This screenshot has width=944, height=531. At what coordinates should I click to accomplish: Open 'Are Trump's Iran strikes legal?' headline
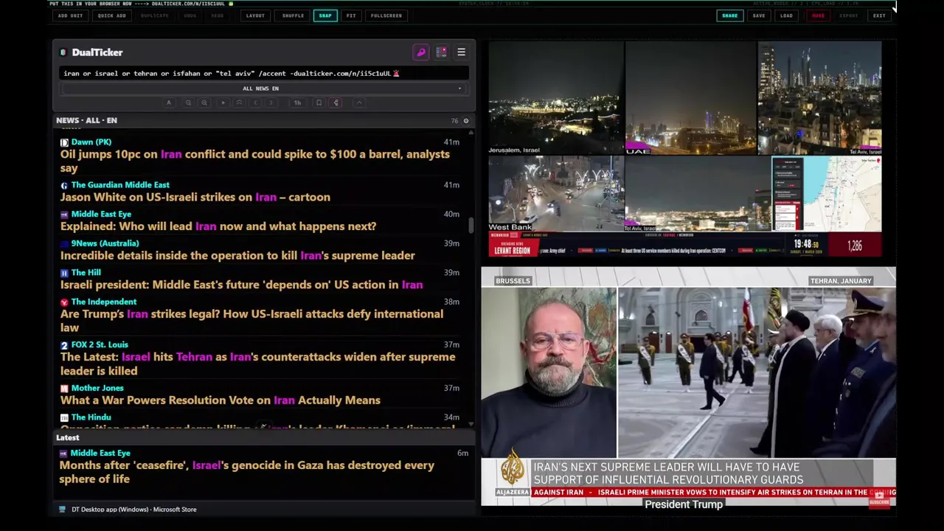pos(251,321)
